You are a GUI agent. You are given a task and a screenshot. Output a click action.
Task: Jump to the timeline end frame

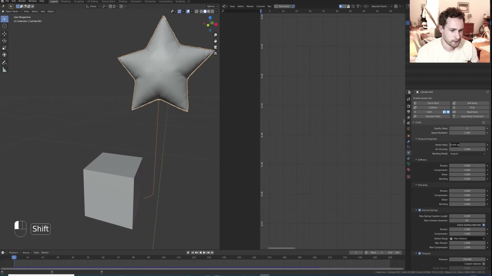click(212, 252)
